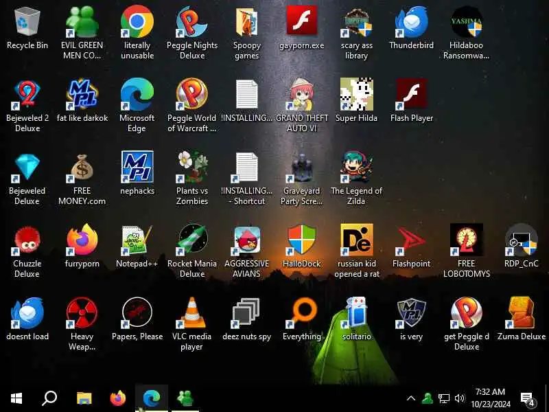Click the volume speaker tray icon

pos(459,398)
